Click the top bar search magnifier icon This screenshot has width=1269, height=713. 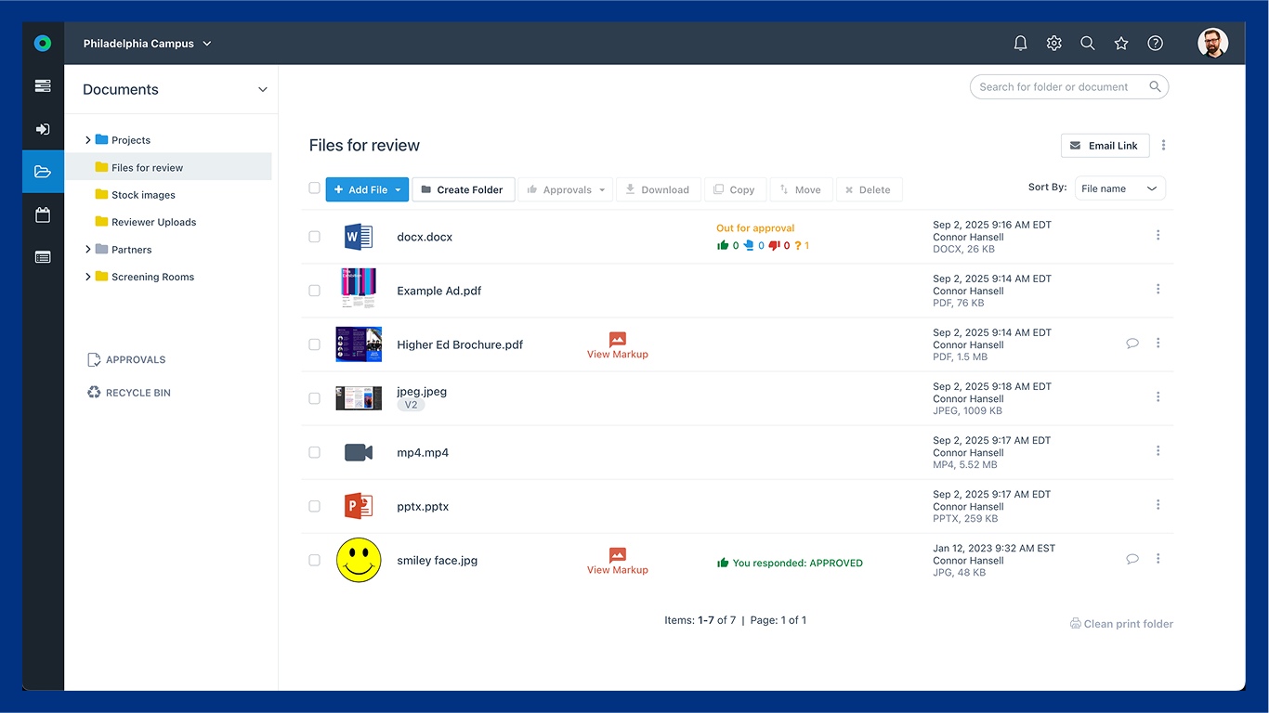pyautogui.click(x=1088, y=43)
